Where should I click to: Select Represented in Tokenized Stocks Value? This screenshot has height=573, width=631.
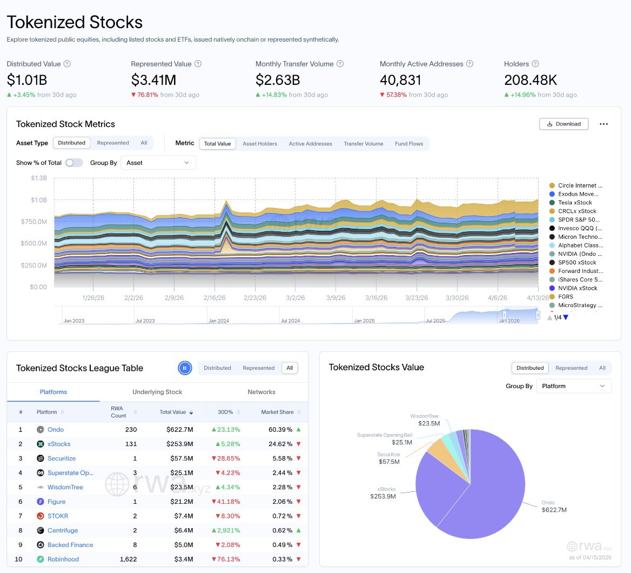(572, 368)
